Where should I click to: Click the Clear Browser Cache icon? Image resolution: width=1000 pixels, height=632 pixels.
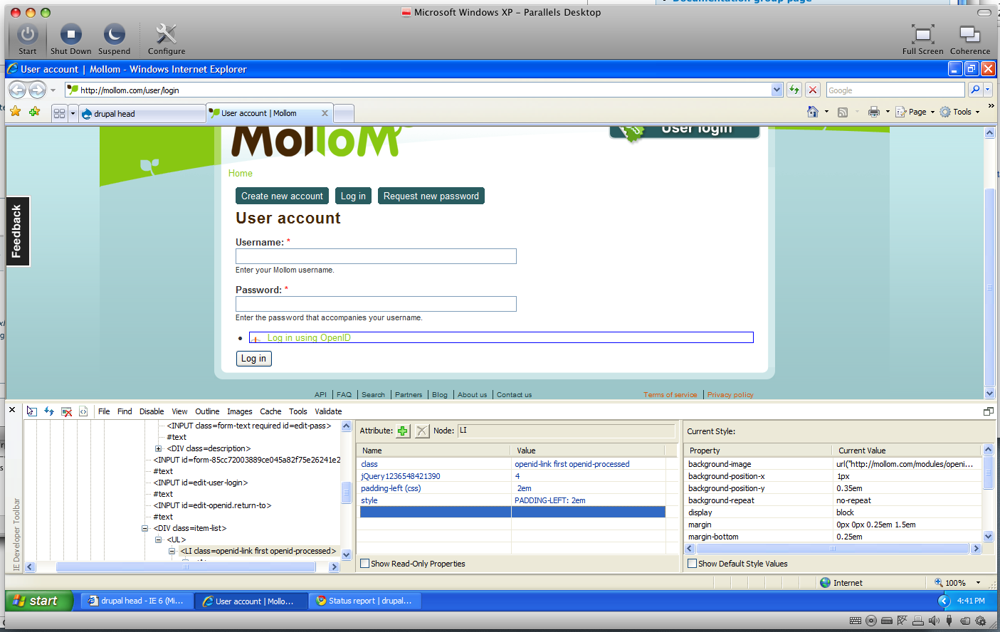67,411
